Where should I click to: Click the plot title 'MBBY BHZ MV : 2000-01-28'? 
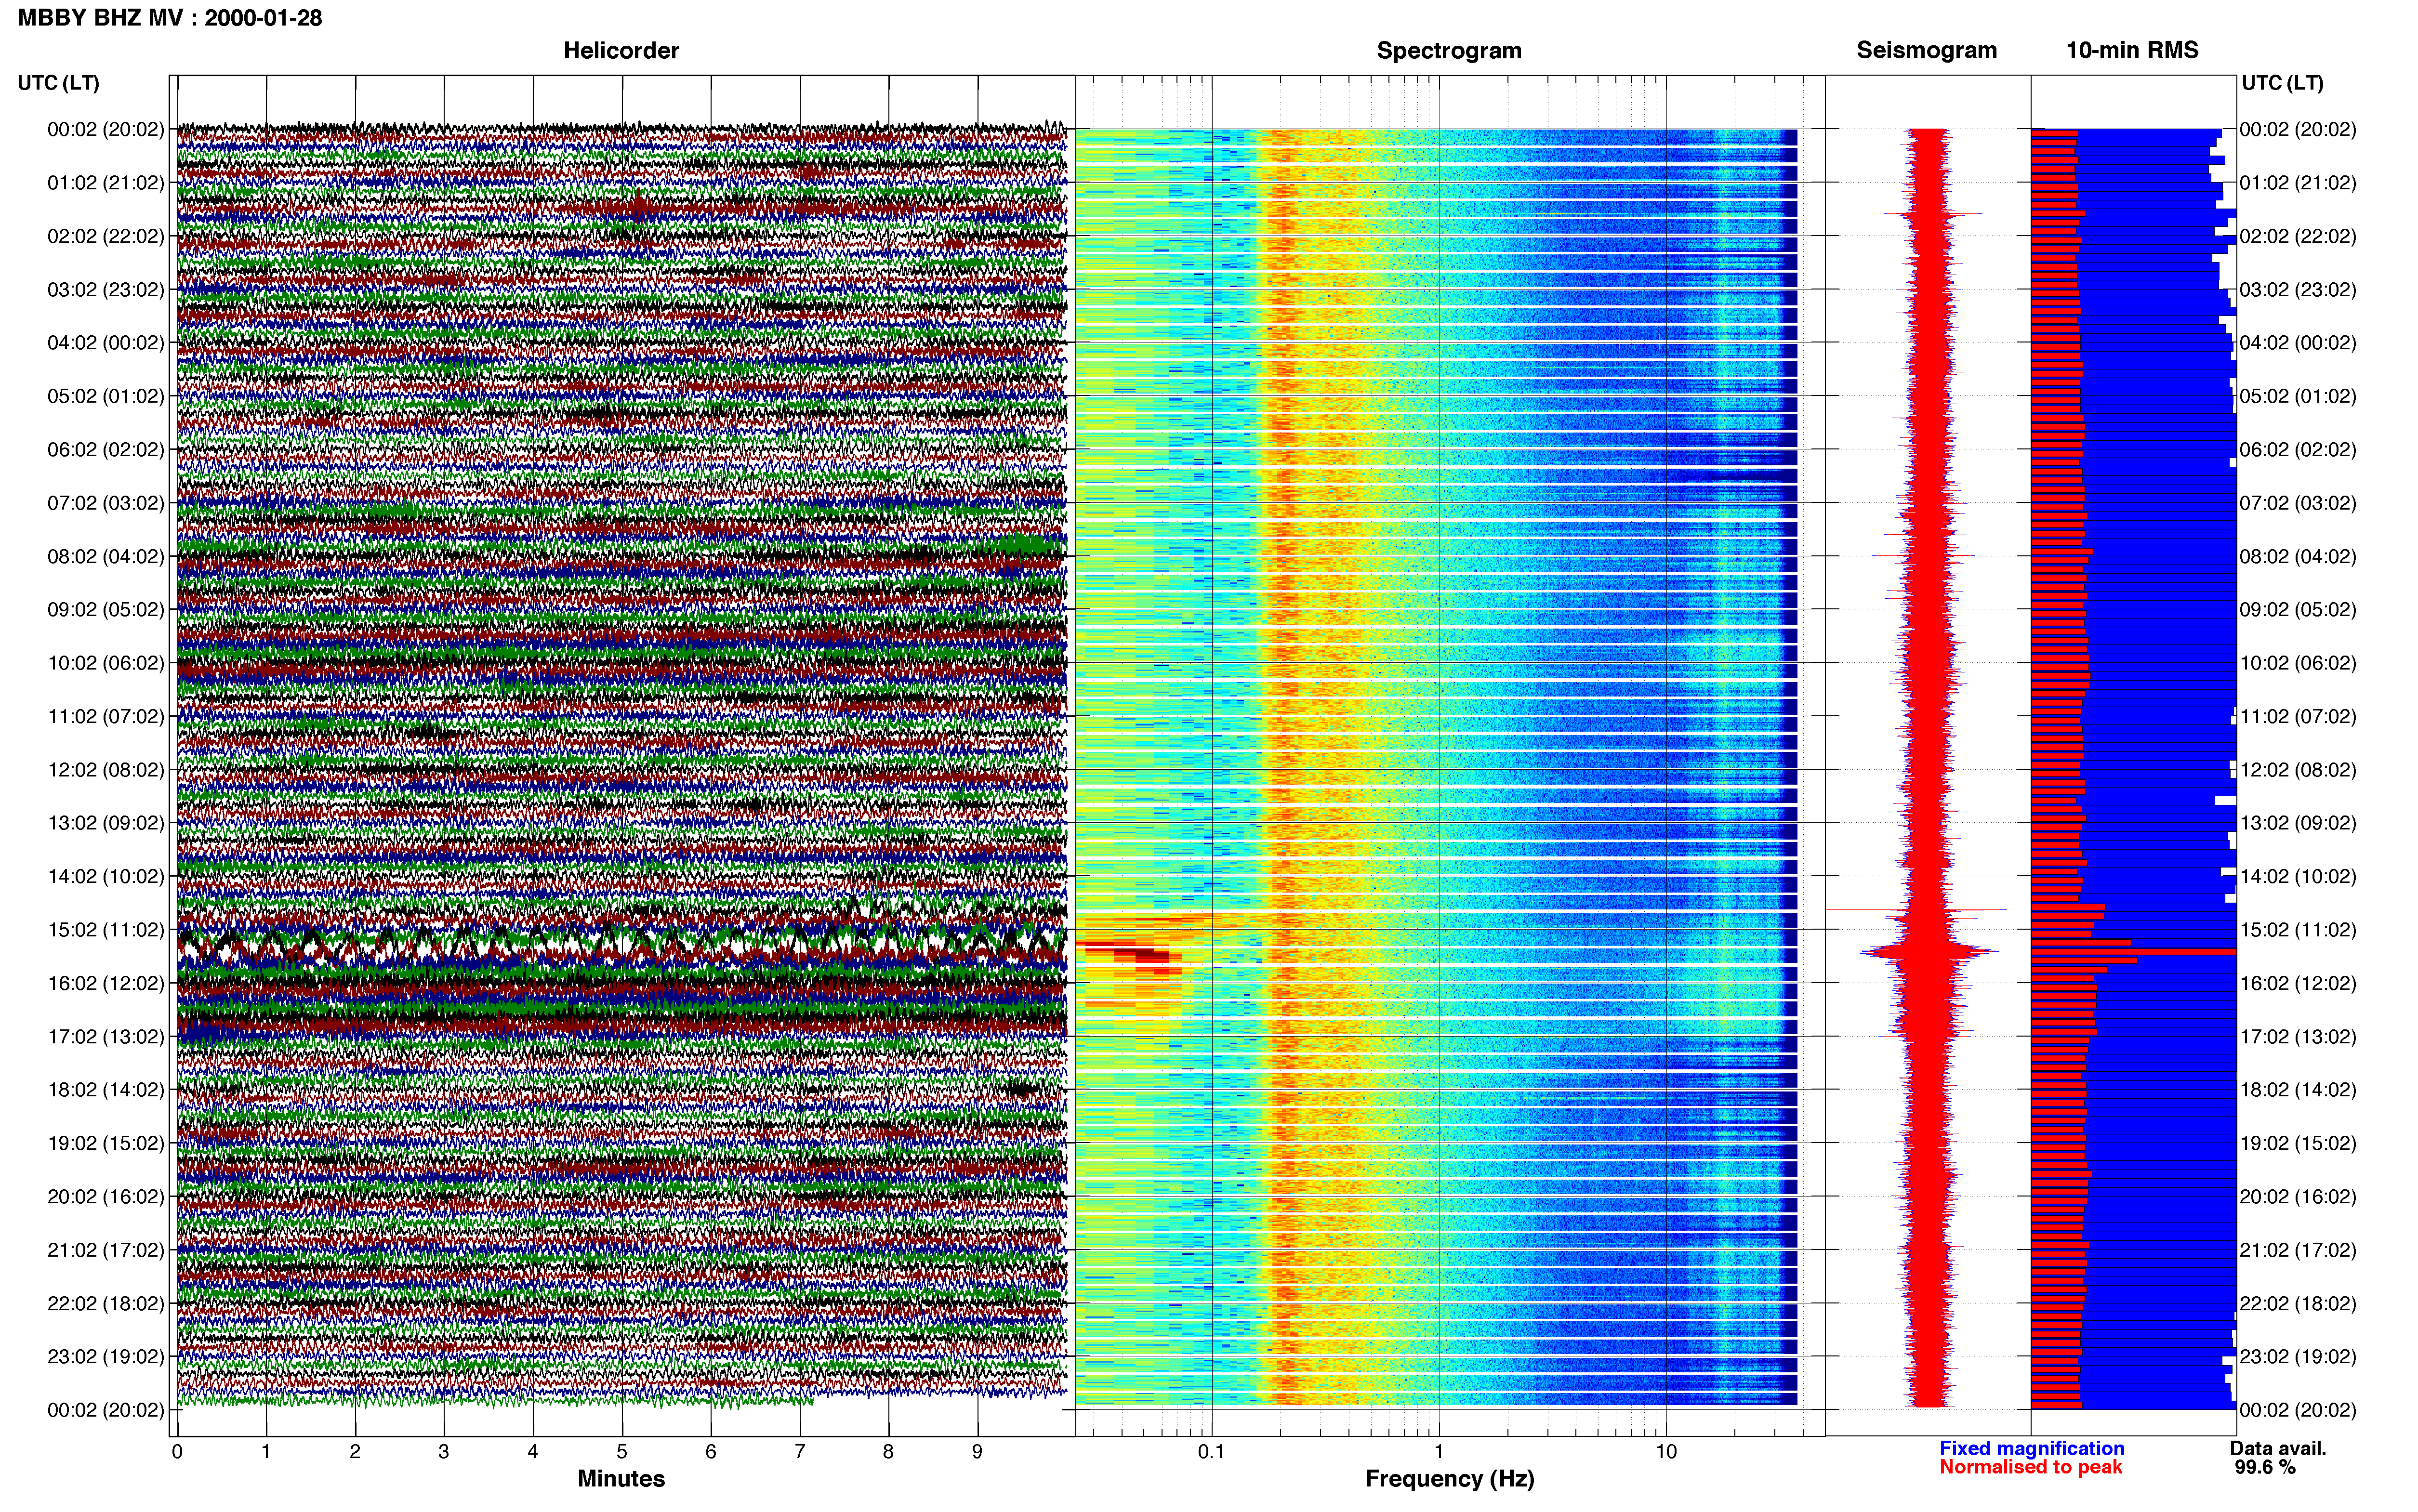(x=170, y=18)
